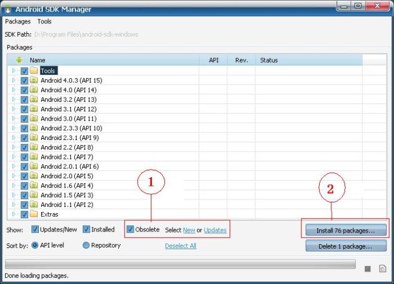Screen dimensions: 394x284
Task: Click the Android 1.1 (API 2) package icon
Action: pyautogui.click(x=34, y=205)
